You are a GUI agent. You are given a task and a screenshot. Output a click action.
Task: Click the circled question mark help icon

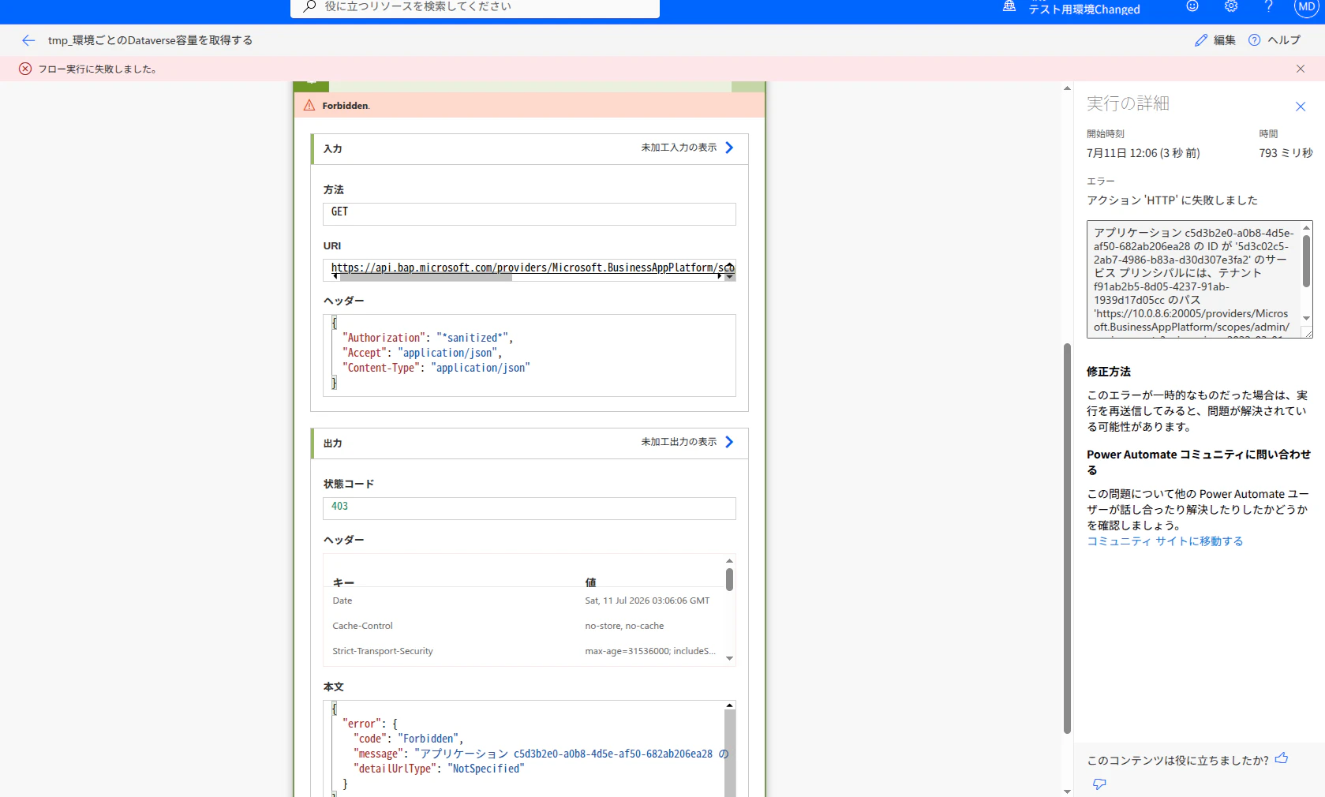(1255, 40)
